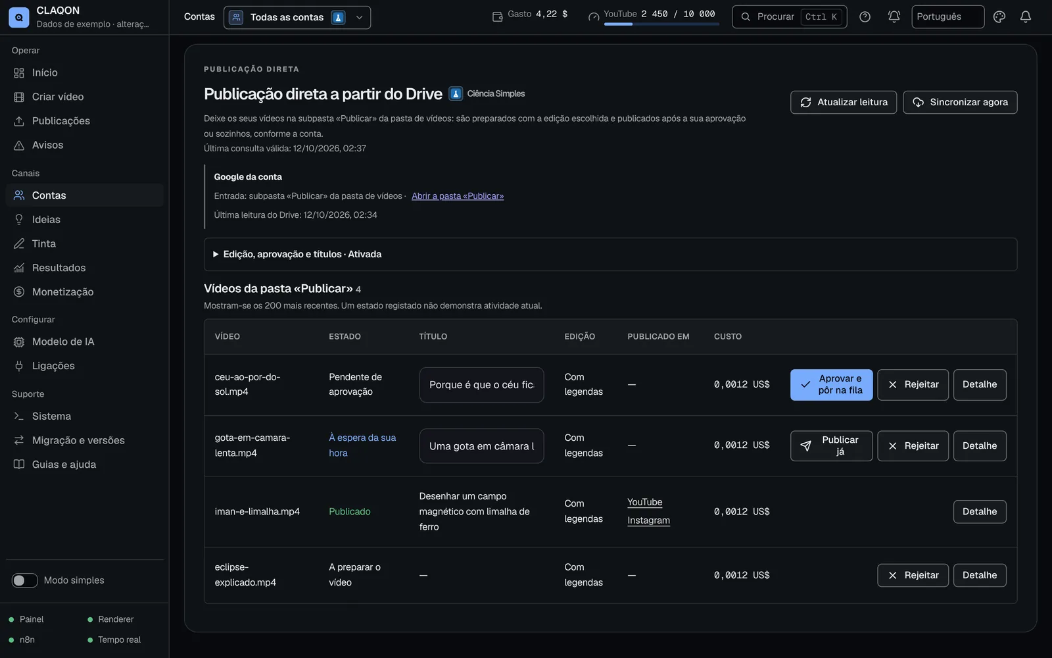This screenshot has width=1052, height=658.
Task: Edit title field 'Uma gota em câmara'
Action: (481, 446)
